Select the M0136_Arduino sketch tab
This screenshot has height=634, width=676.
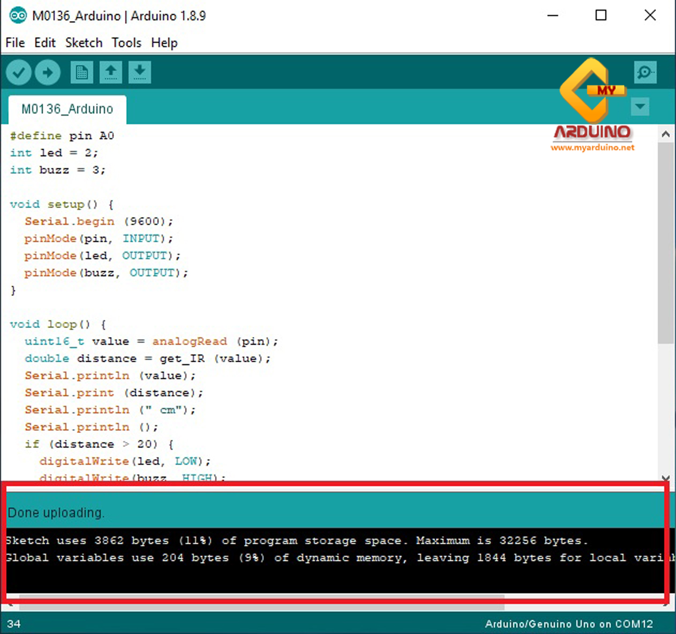point(67,109)
